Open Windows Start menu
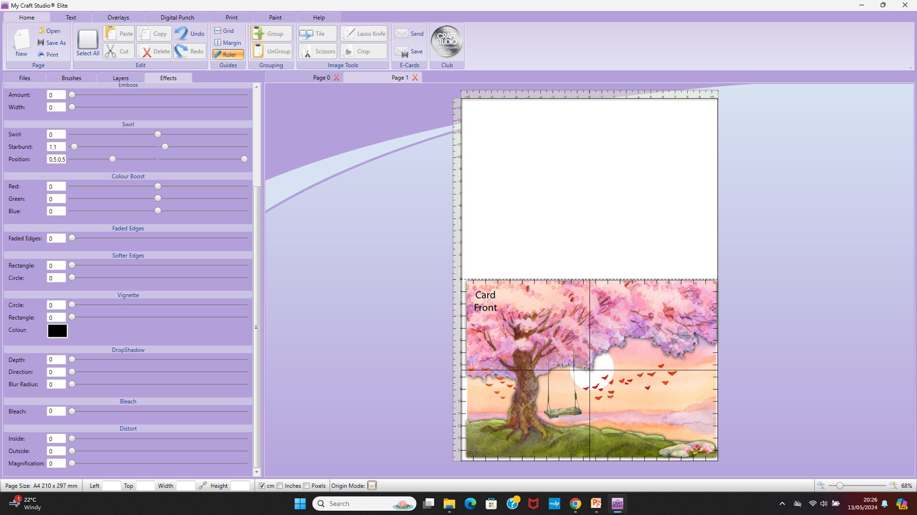The width and height of the screenshot is (917, 515). pos(300,504)
